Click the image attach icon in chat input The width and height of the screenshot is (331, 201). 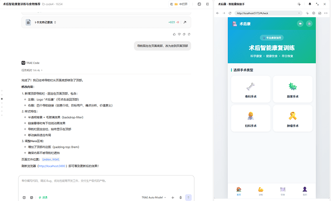[x=32, y=198]
